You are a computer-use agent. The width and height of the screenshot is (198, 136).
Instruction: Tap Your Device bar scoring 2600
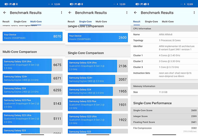(x=98, y=38)
